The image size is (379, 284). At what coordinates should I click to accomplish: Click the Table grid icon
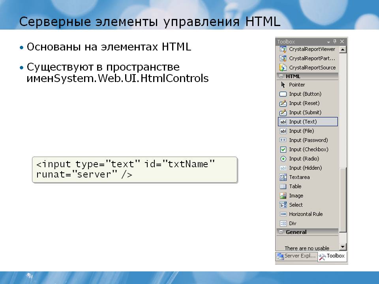[283, 187]
